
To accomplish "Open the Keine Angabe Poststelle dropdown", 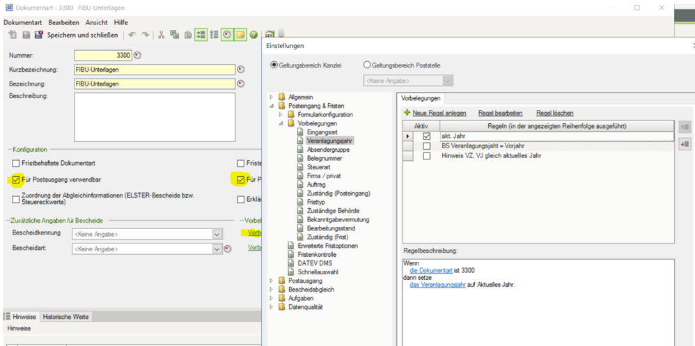I will [x=448, y=81].
